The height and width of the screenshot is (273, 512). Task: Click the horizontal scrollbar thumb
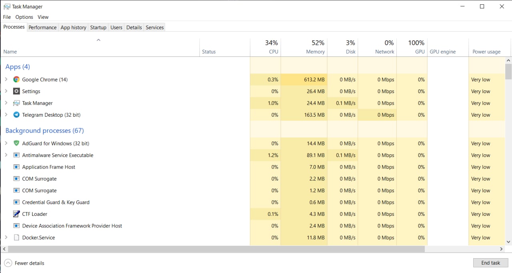click(216, 249)
